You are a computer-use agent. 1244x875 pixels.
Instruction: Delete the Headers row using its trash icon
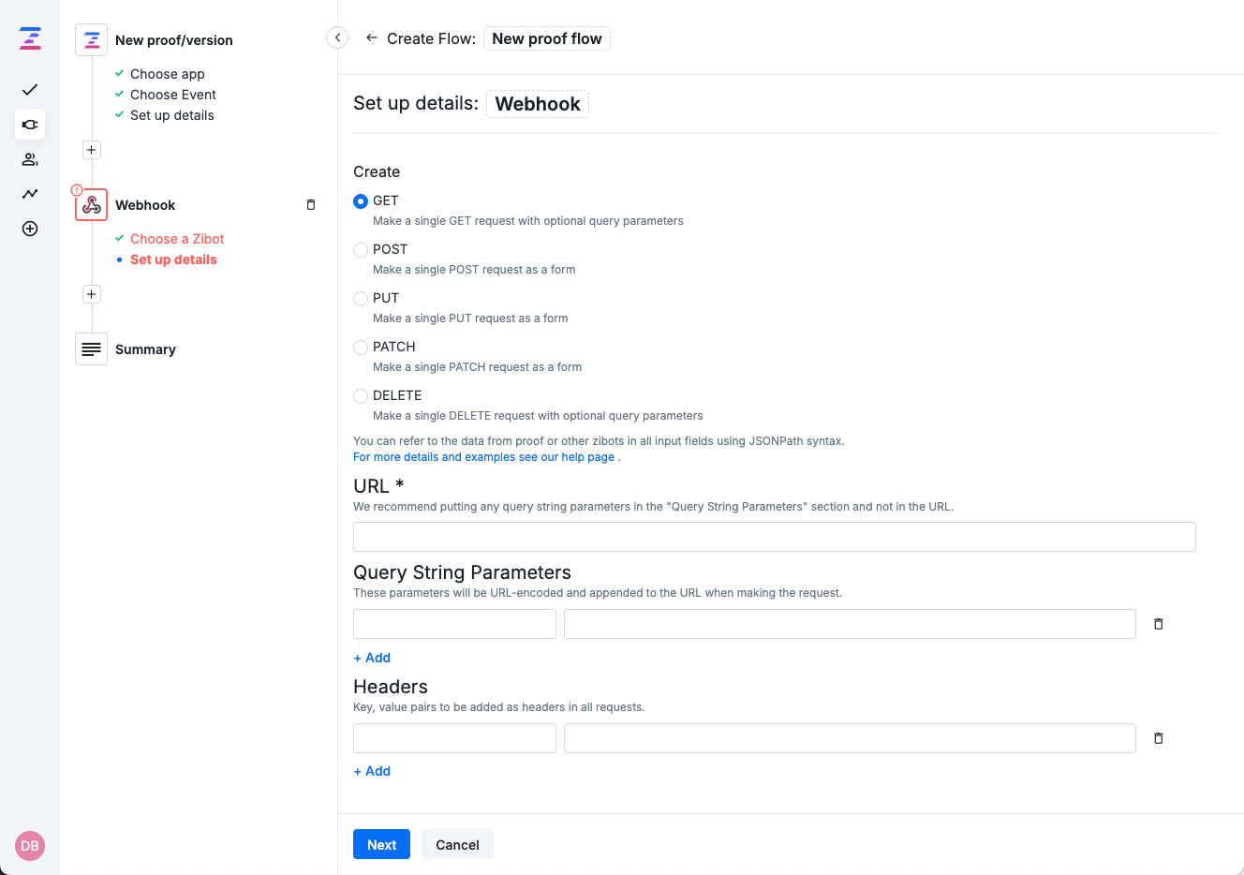pos(1158,738)
